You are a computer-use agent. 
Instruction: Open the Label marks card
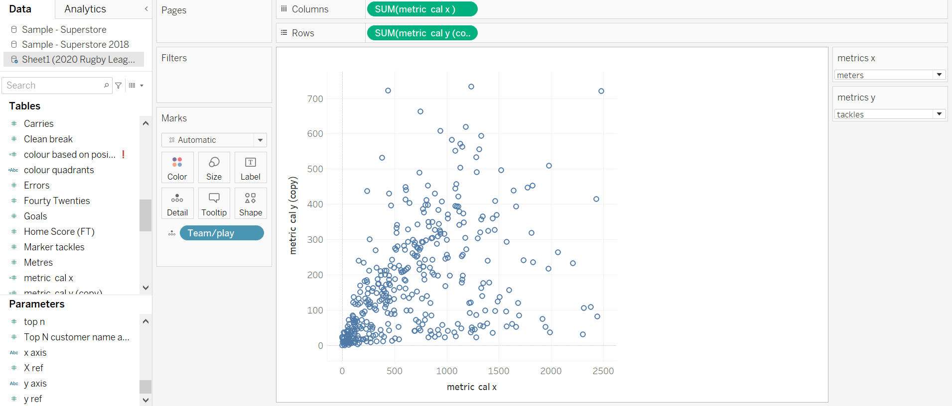pos(250,168)
